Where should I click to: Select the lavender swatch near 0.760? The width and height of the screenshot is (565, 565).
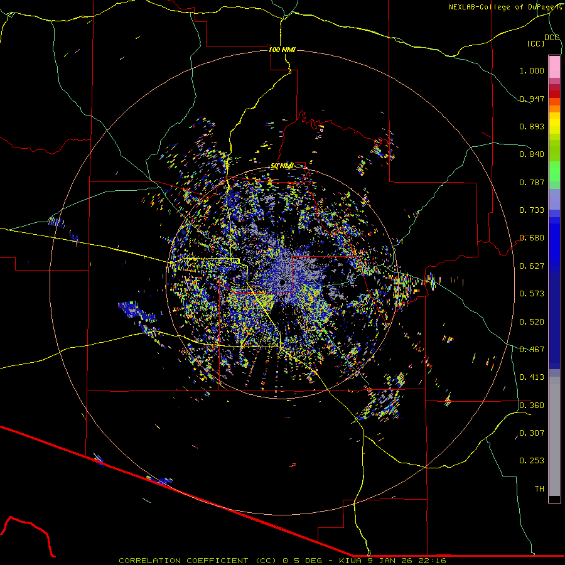point(554,199)
